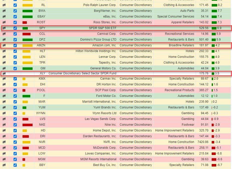Image resolution: width=232 pixels, height=169 pixels.
Task: Select the Special Consumer Services cell
Action: coord(176,17)
